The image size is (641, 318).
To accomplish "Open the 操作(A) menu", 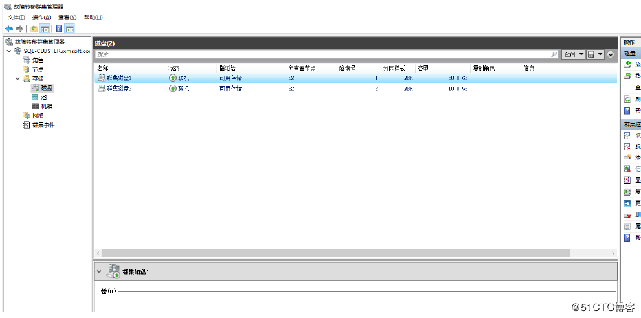I will (41, 17).
